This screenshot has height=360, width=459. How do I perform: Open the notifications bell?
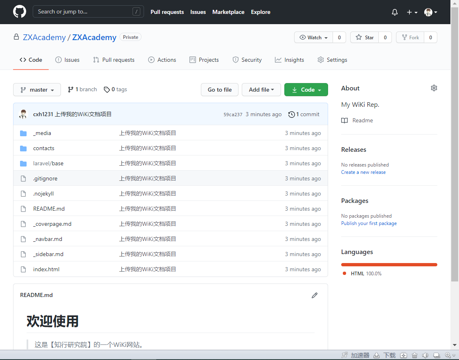(x=394, y=12)
